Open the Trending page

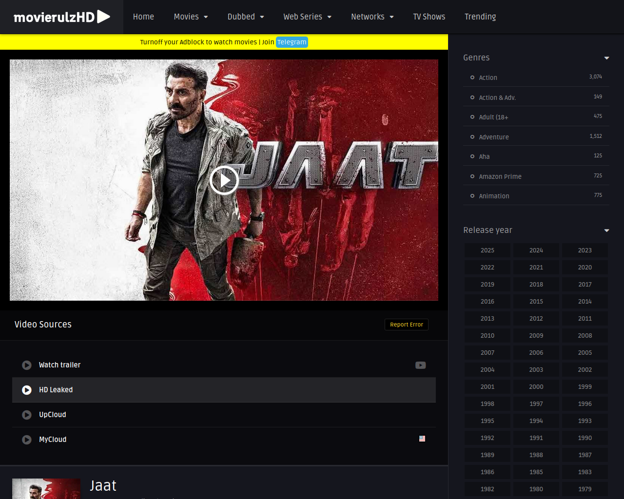(x=480, y=17)
